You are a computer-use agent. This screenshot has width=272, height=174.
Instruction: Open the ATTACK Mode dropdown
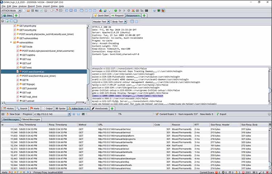pos(11,11)
